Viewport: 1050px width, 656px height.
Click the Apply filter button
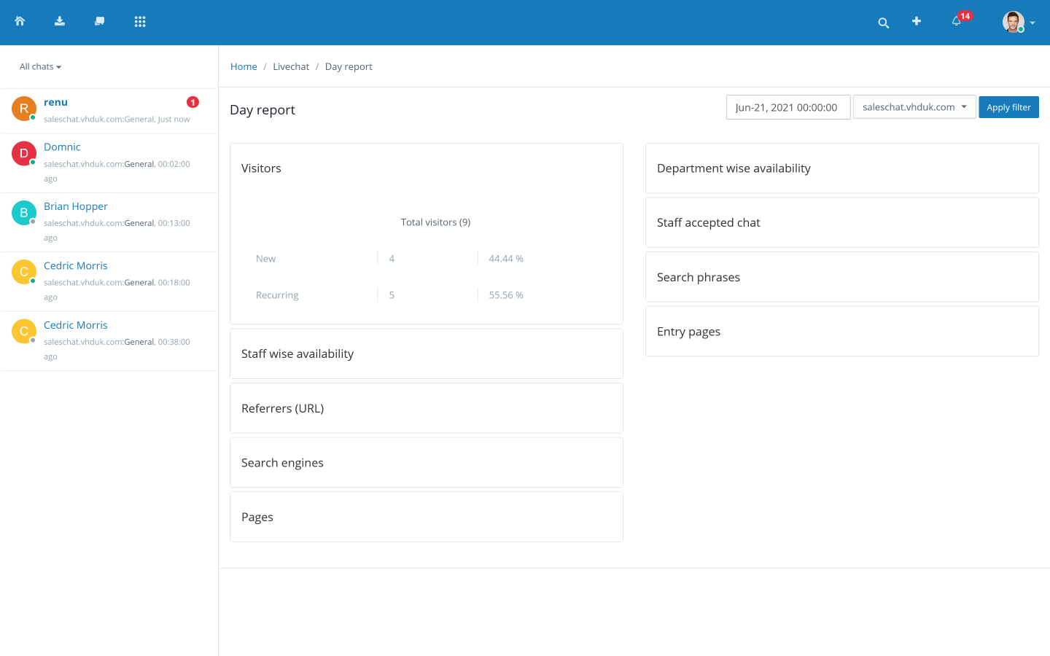(1008, 107)
